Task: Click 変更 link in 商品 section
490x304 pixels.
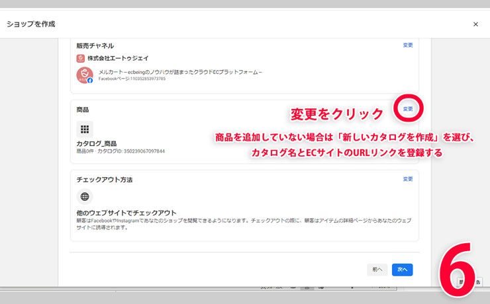Action: [x=408, y=109]
